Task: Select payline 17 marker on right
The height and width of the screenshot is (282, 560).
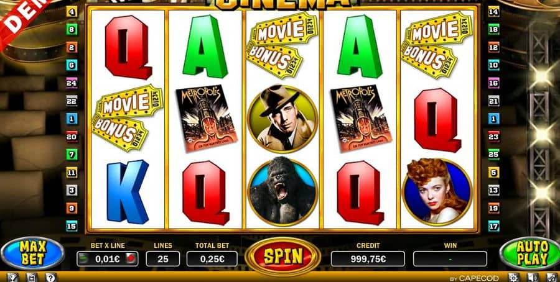Action: pyautogui.click(x=493, y=225)
